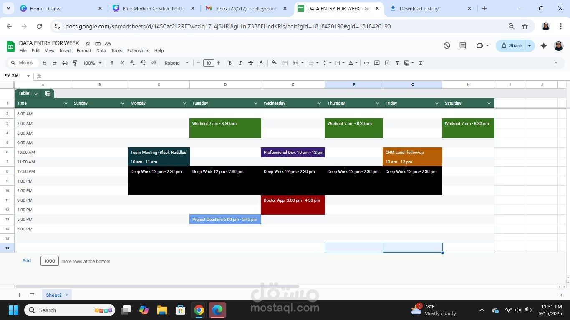
Task: Toggle bold formatting
Action: [x=230, y=63]
